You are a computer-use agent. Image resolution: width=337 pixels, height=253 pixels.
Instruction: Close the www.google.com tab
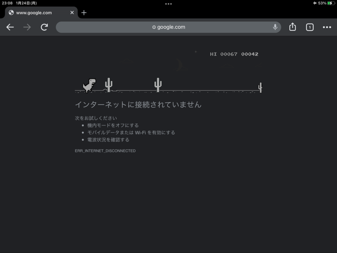point(72,13)
